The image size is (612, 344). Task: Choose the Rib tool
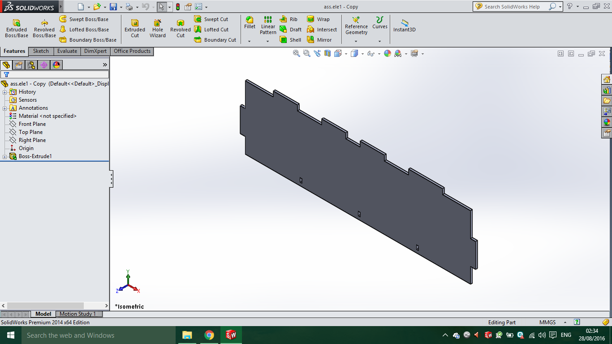(289, 19)
